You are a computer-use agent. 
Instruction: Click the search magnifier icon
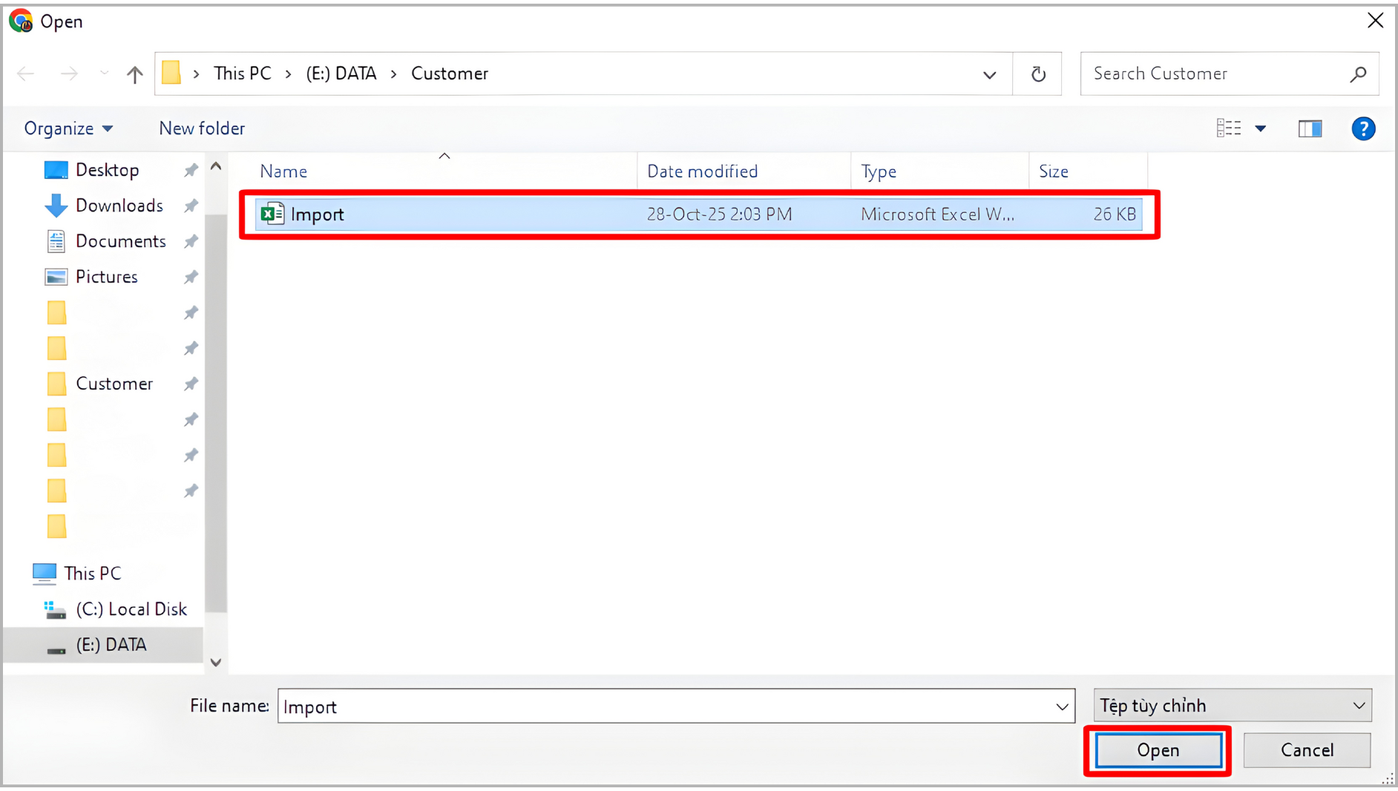tap(1358, 74)
